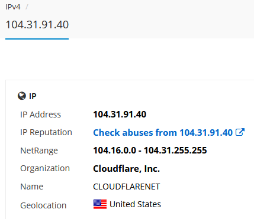254x219 pixels.
Task: Open Check abuses from 104.31.91.40 link
Action: [x=163, y=132]
